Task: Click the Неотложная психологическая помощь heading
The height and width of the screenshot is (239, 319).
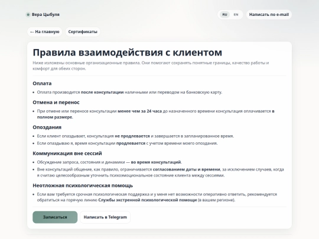Action: (83, 185)
